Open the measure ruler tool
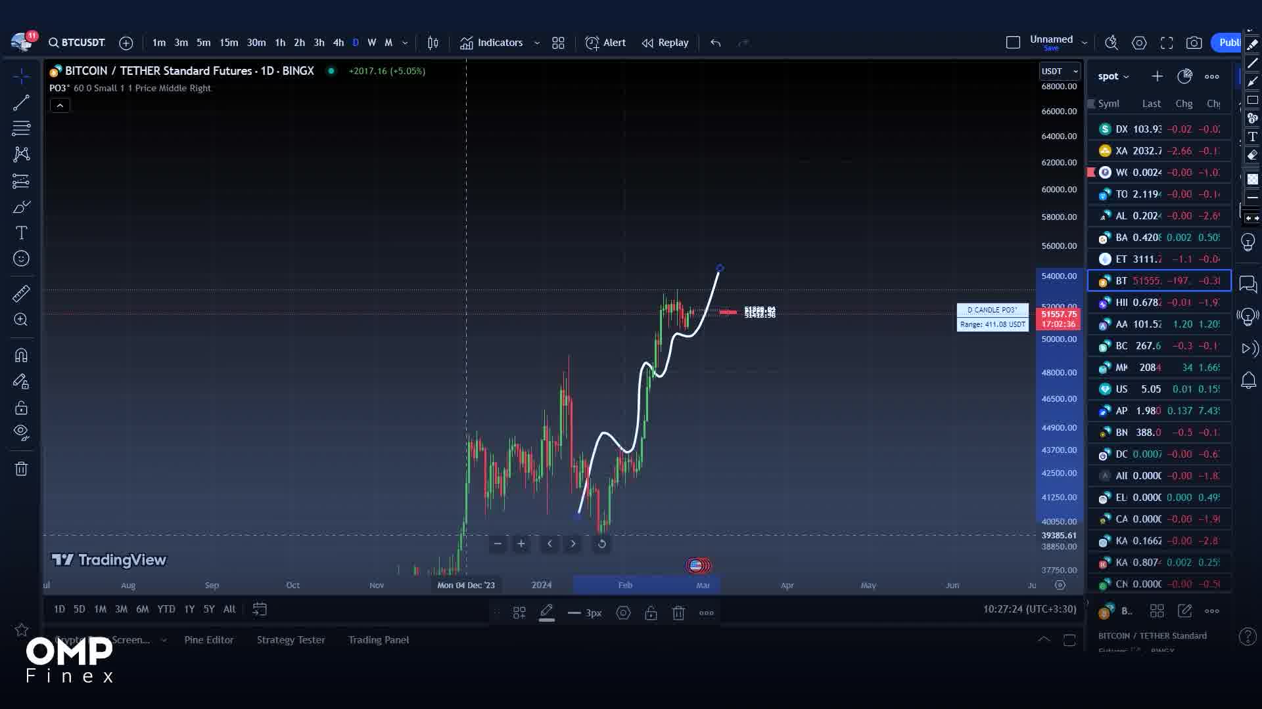The width and height of the screenshot is (1262, 709). click(x=22, y=293)
